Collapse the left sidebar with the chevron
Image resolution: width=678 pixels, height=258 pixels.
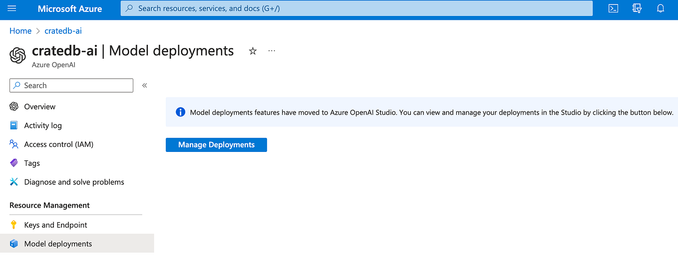(x=145, y=86)
